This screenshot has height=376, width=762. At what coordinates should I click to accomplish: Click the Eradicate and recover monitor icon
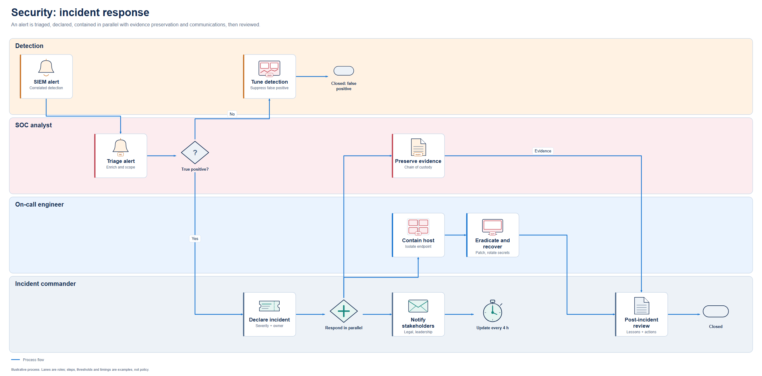493,227
